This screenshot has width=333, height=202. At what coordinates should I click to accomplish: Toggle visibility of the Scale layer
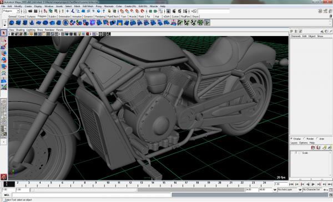tap(292, 153)
